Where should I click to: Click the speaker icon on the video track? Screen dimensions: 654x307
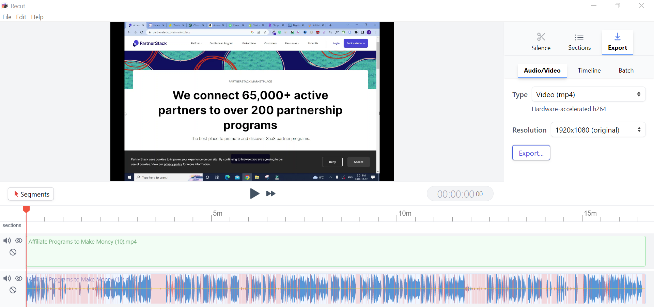(7, 241)
